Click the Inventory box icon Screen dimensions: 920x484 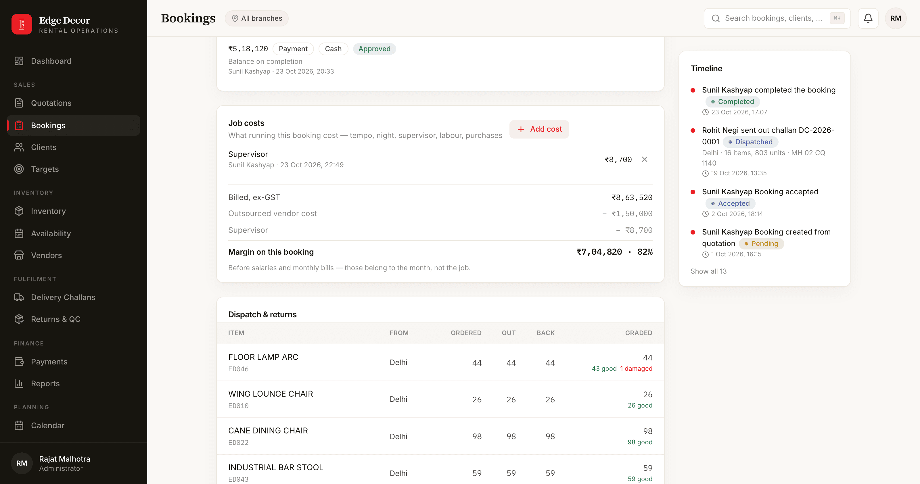point(19,211)
